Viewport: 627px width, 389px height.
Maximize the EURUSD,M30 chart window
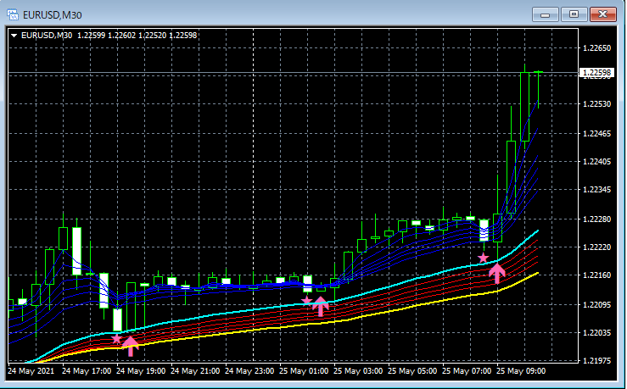[x=574, y=14]
